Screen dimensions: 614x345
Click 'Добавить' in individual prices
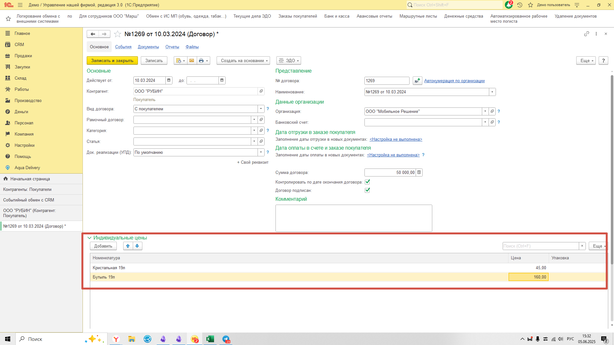(x=103, y=246)
